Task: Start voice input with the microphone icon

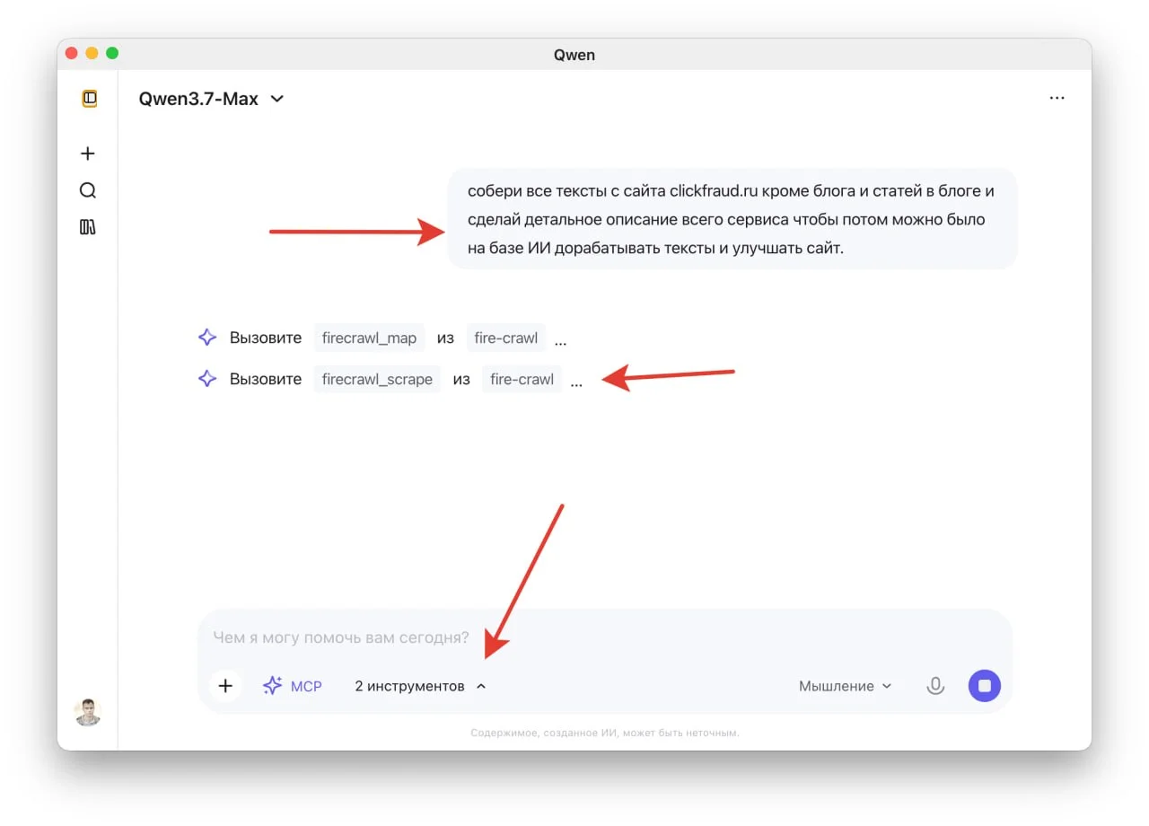Action: click(935, 686)
